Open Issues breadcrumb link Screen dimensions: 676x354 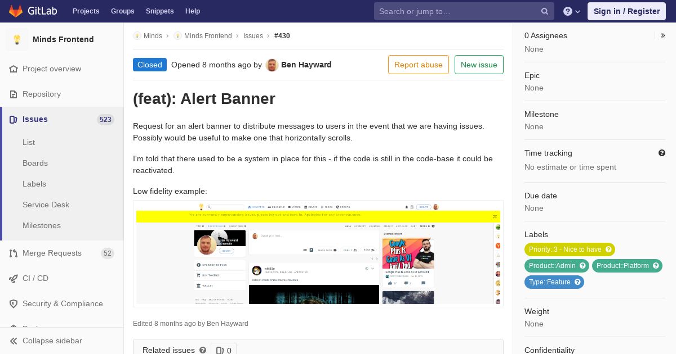pyautogui.click(x=253, y=36)
